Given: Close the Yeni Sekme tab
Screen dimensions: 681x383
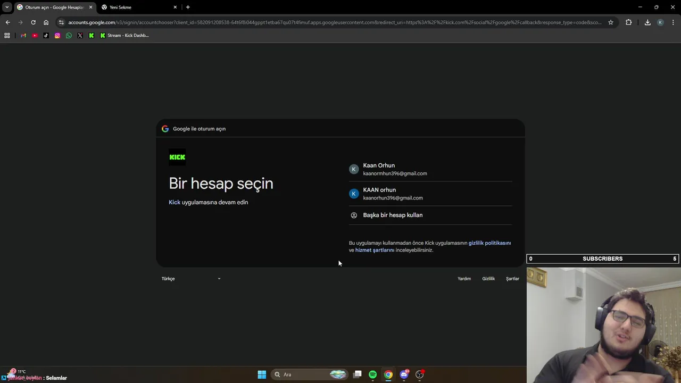Looking at the screenshot, I should [175, 7].
